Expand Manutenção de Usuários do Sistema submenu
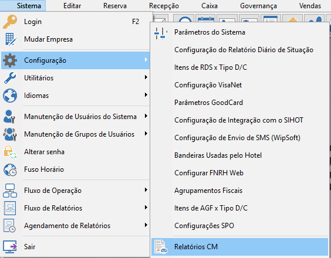The image size is (331, 258). point(146,116)
